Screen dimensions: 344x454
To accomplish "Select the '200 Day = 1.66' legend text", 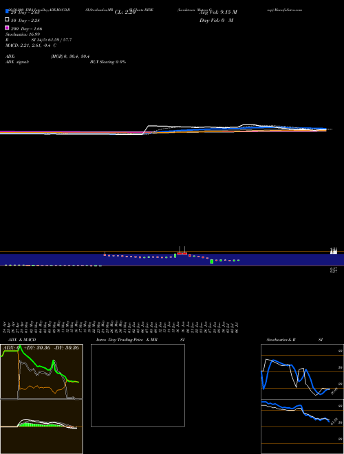I will (x=26, y=29).
